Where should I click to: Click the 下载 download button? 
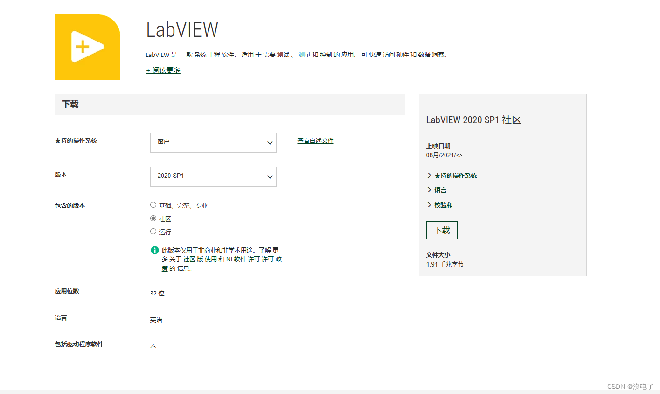442,230
